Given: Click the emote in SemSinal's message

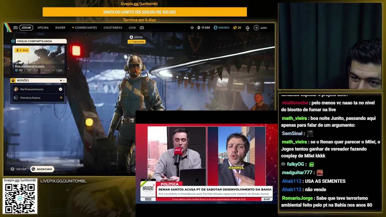Looking at the screenshot, I should tap(310, 134).
